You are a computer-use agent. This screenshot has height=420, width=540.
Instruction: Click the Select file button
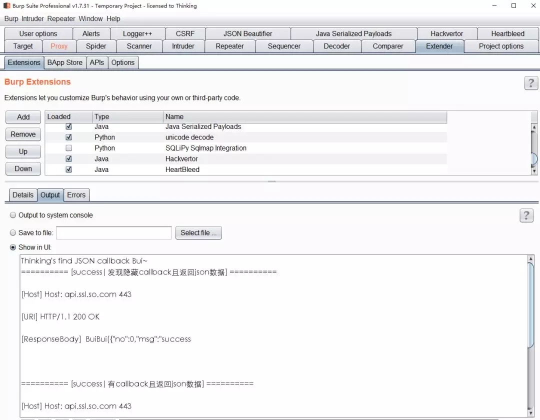coord(198,232)
